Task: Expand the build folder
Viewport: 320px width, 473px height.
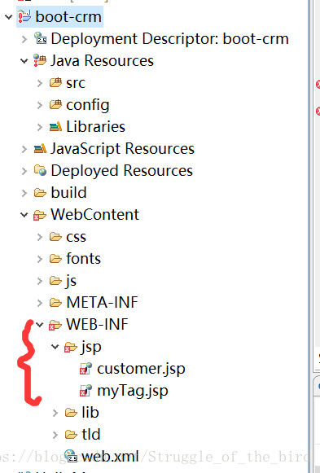Action: (x=24, y=193)
